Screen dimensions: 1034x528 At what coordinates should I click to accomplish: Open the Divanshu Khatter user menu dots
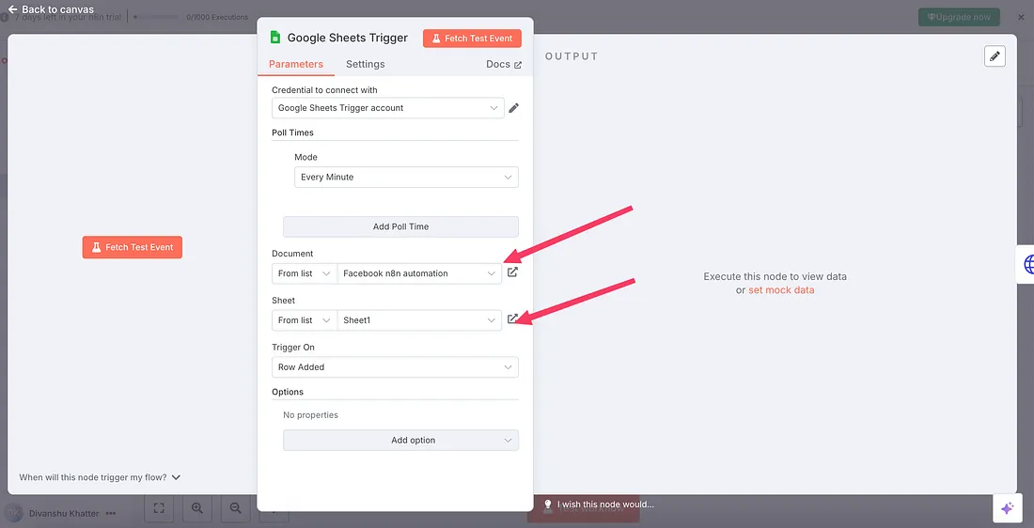point(111,513)
